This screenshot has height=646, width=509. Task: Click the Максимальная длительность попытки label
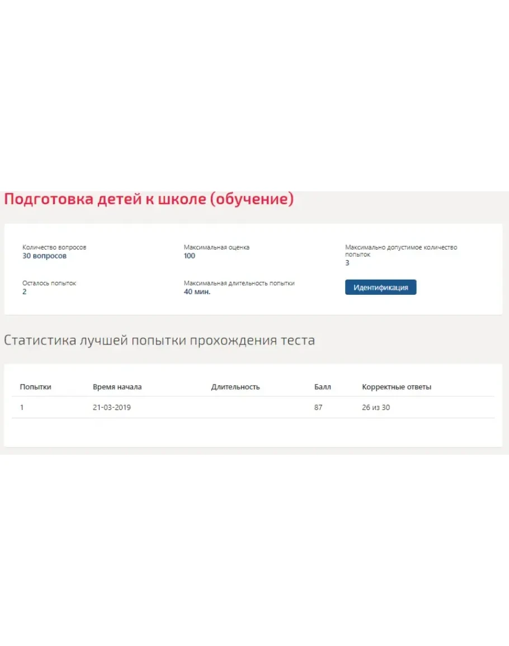click(x=239, y=283)
